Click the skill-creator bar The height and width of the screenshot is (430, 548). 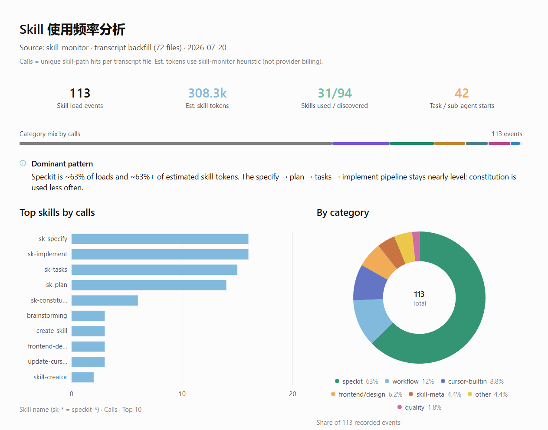coord(82,377)
